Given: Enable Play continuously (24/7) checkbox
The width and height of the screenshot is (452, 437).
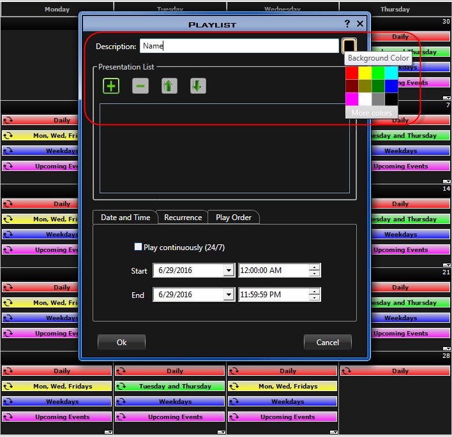Looking at the screenshot, I should (138, 247).
